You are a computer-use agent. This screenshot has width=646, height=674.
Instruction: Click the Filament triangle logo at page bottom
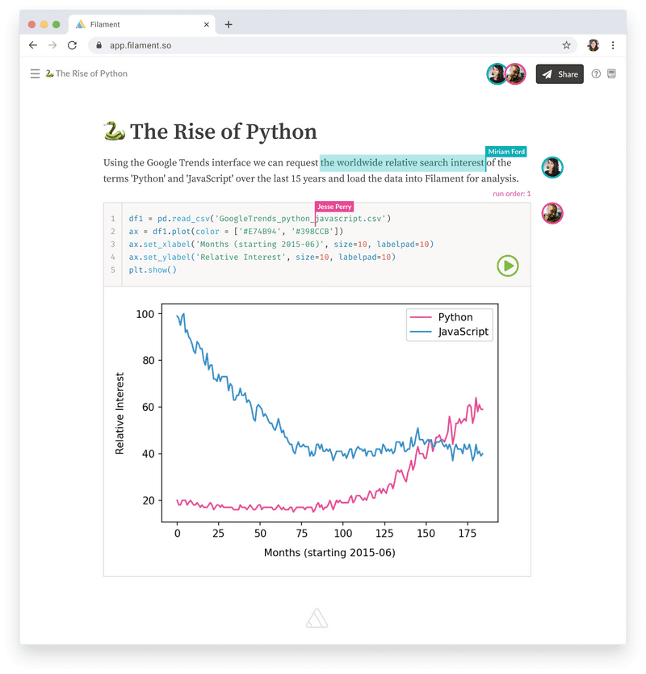pos(315,617)
